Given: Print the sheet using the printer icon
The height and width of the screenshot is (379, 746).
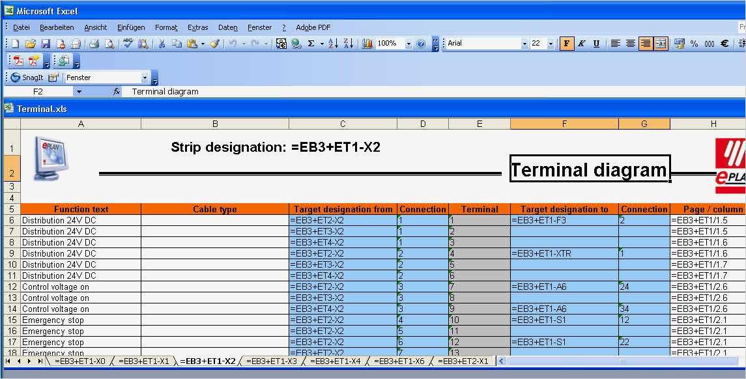Looking at the screenshot, I should (x=94, y=44).
